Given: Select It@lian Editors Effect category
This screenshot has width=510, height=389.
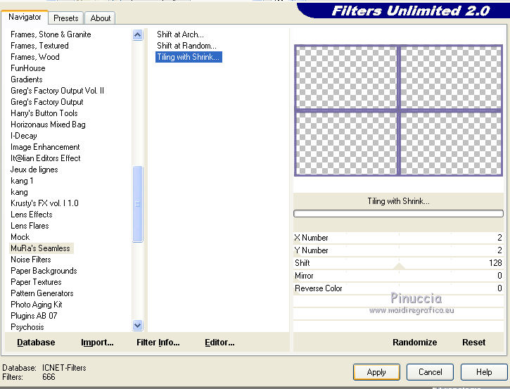Looking at the screenshot, I should 46,158.
